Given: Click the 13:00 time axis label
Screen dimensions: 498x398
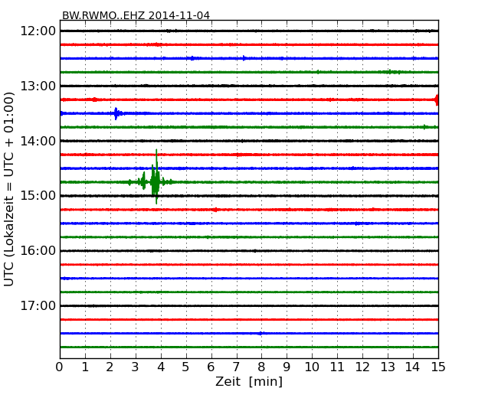Looking at the screenshot, I should click(38, 86).
